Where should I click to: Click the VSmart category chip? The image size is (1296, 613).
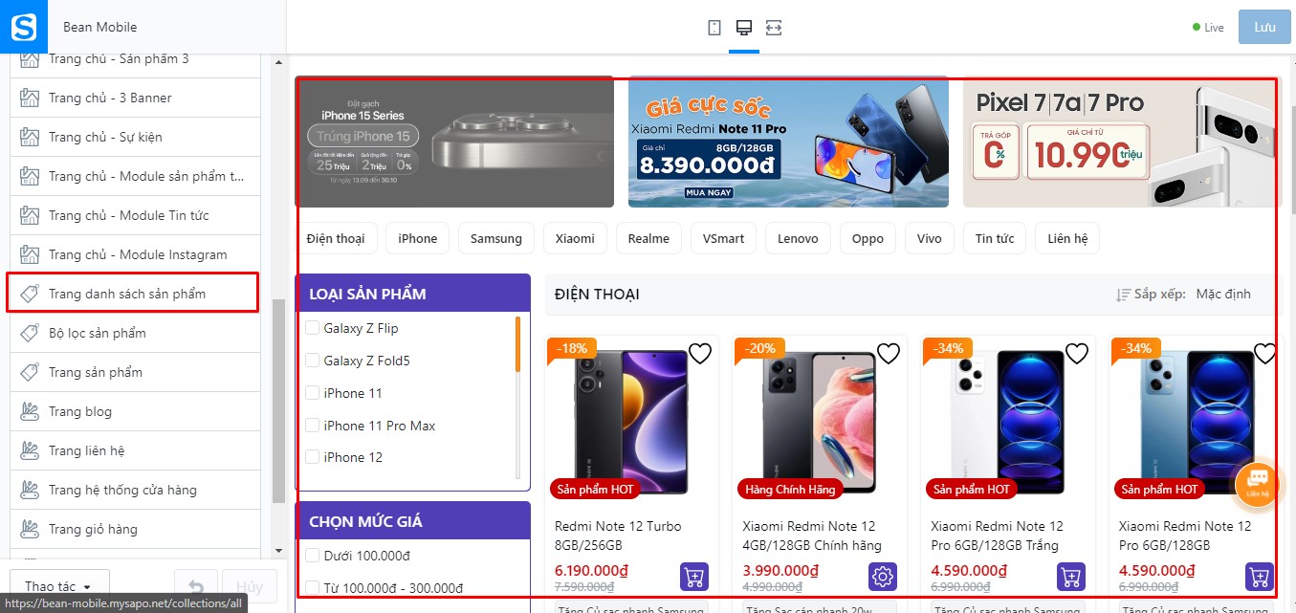[723, 238]
